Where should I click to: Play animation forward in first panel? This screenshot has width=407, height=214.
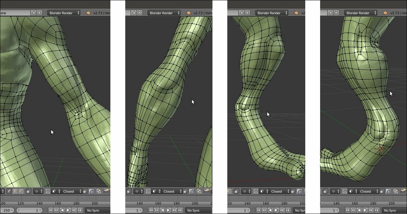point(68,210)
